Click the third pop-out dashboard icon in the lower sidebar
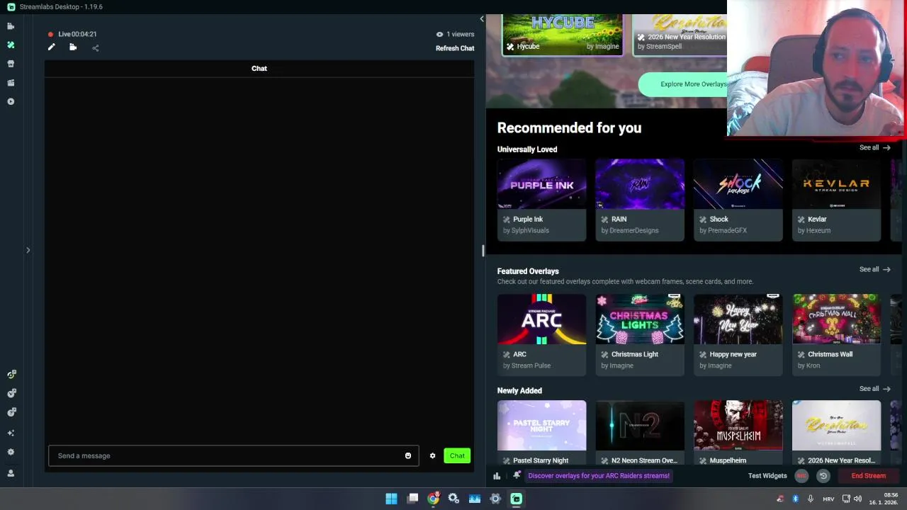 [11, 412]
